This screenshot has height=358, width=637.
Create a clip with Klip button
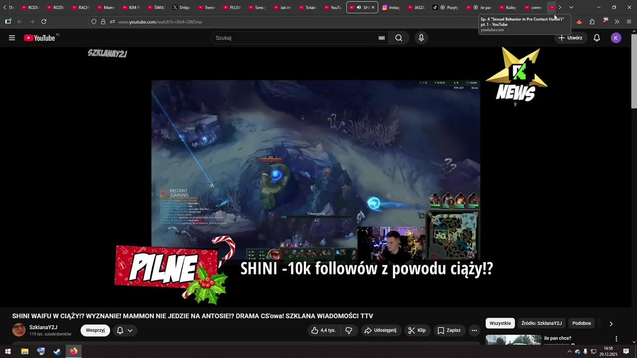pos(417,330)
